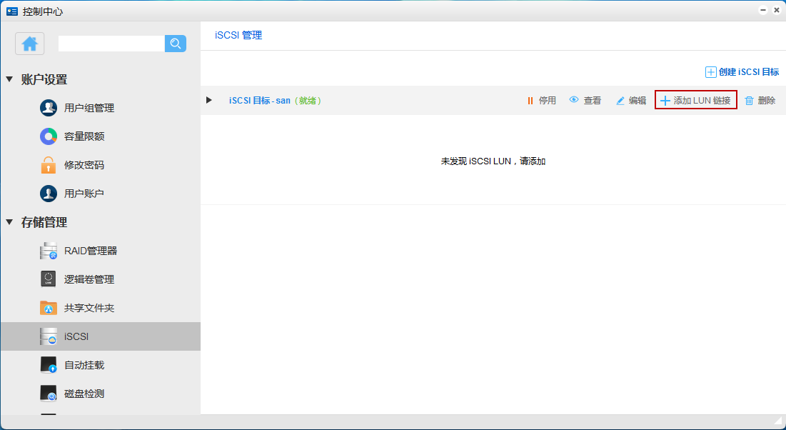This screenshot has width=786, height=430.
Task: Click the eye icon beside 查看
Action: coord(574,100)
